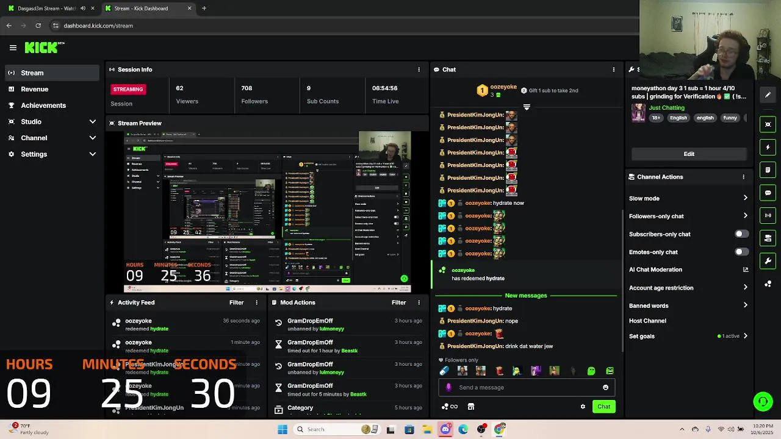Toggle the lightning bolt widget in right sidebar
Viewport: 781px width, 439px height.
768,147
